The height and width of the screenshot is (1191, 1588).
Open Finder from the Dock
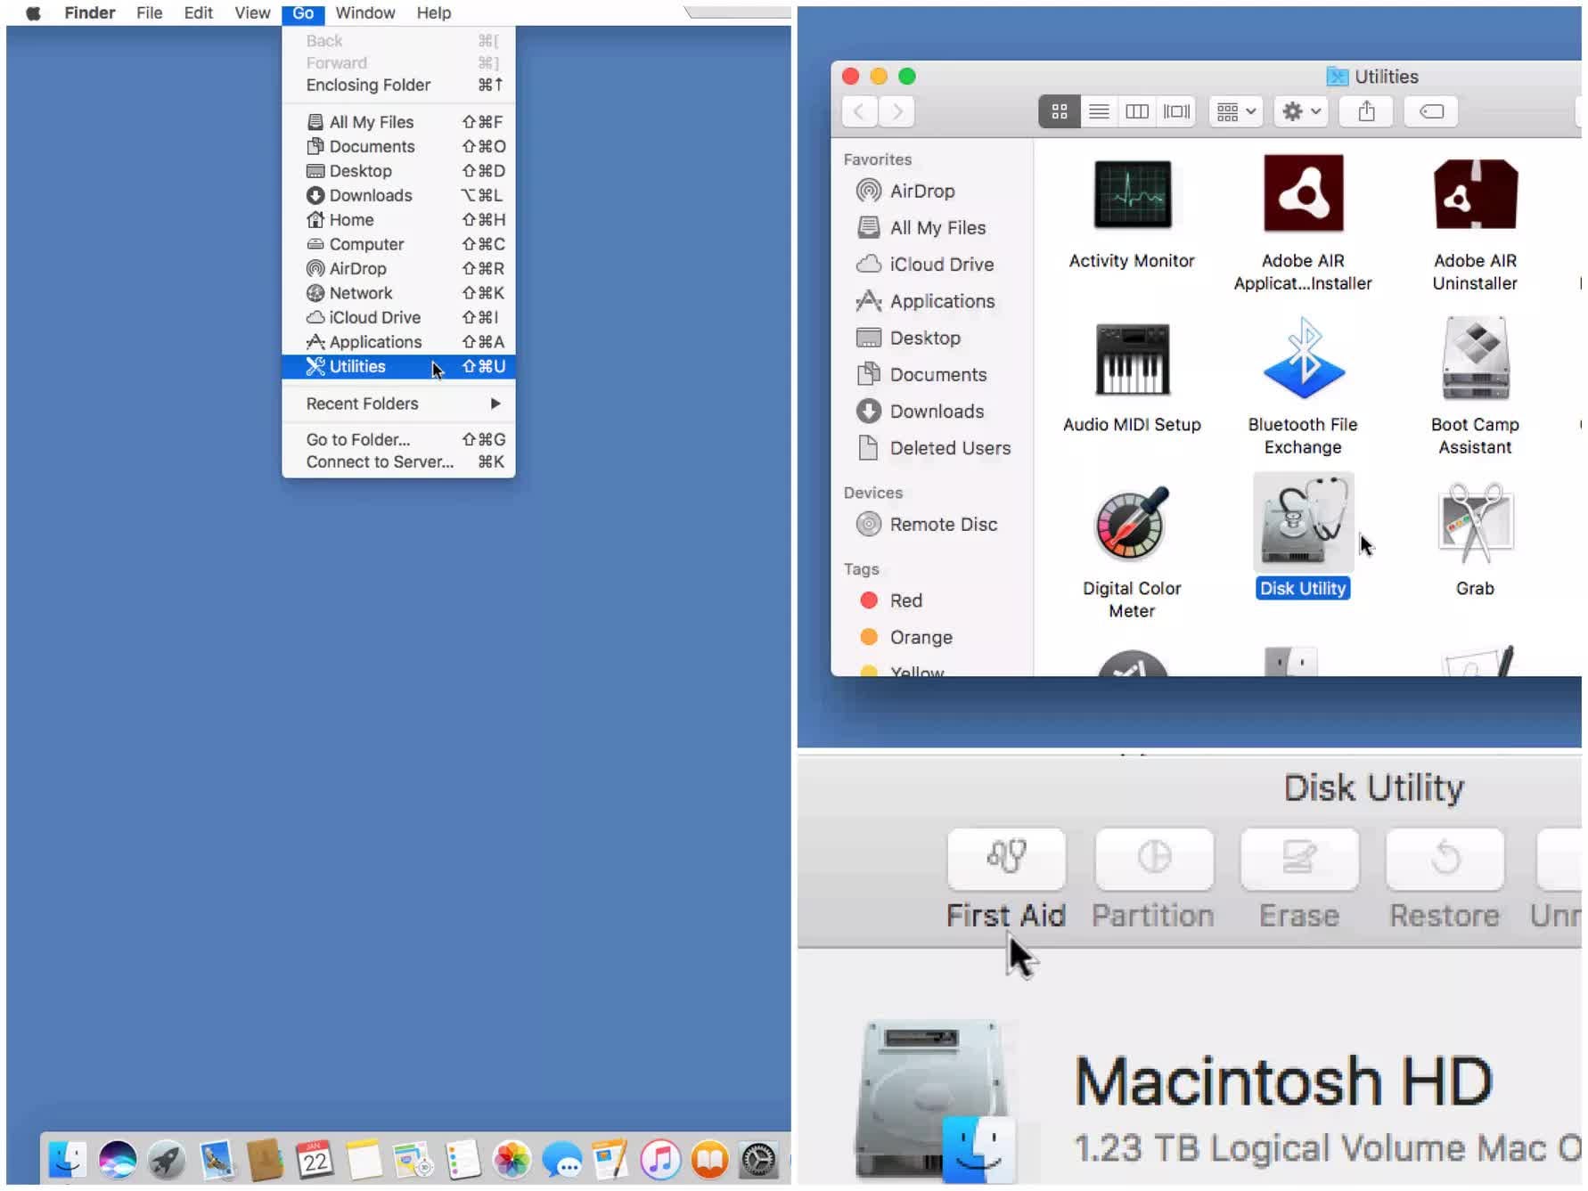pyautogui.click(x=68, y=1159)
